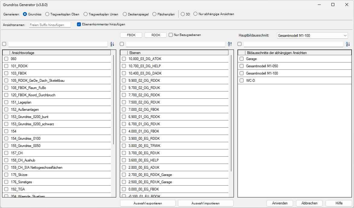Sort the Ansichtsvorlage list alphabetically
Image resolution: width=354 pixels, height=208 pixels.
click(x=112, y=44)
